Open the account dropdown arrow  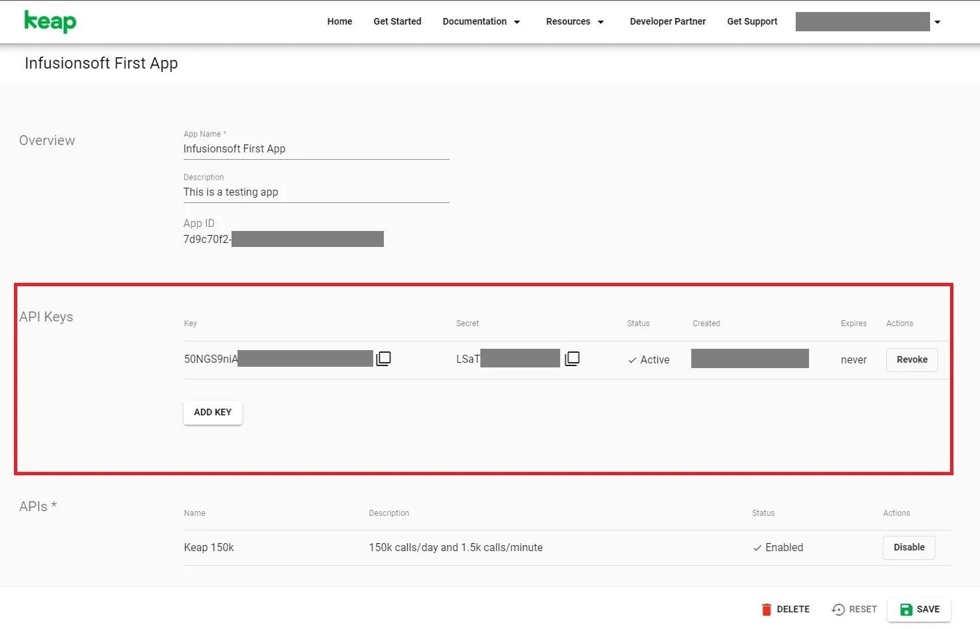coord(937,22)
